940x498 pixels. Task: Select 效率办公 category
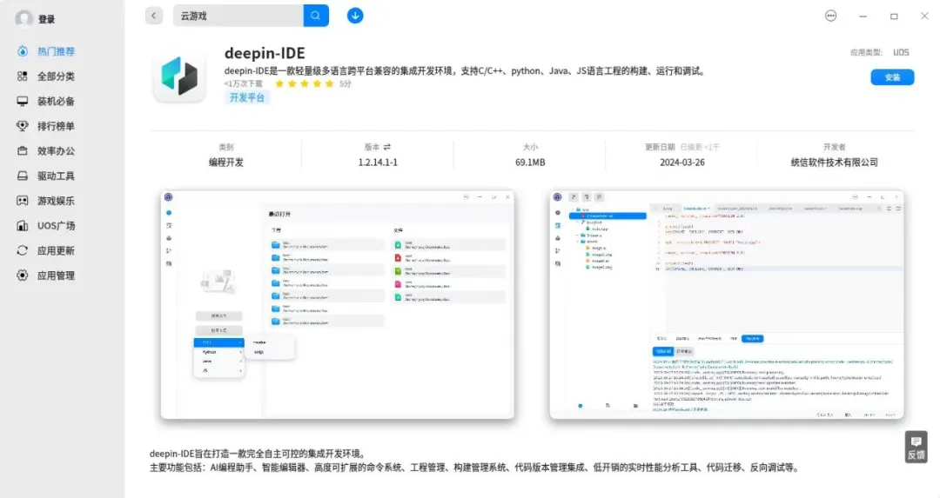point(56,151)
